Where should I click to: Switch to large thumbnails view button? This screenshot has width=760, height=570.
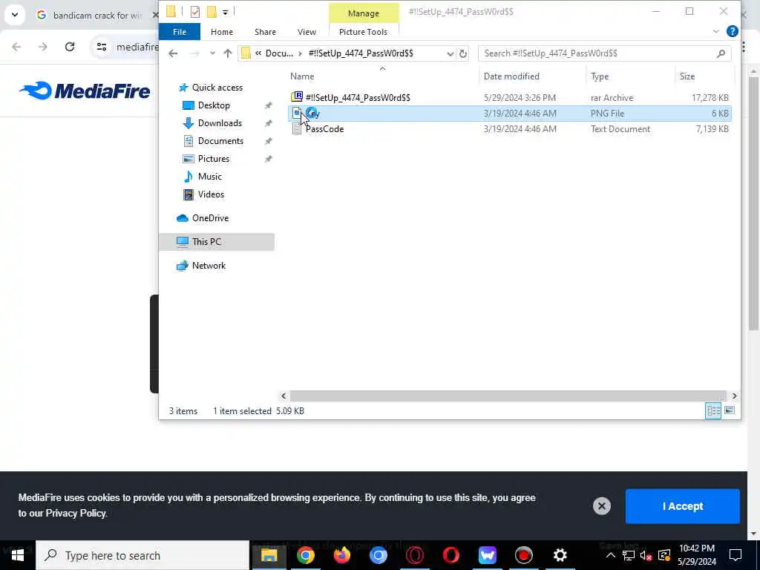(x=730, y=411)
